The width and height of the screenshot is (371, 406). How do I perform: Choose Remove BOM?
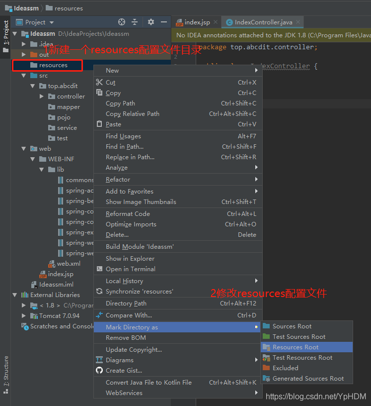pos(178,338)
